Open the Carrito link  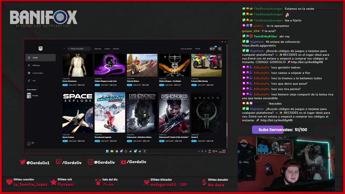(198, 49)
